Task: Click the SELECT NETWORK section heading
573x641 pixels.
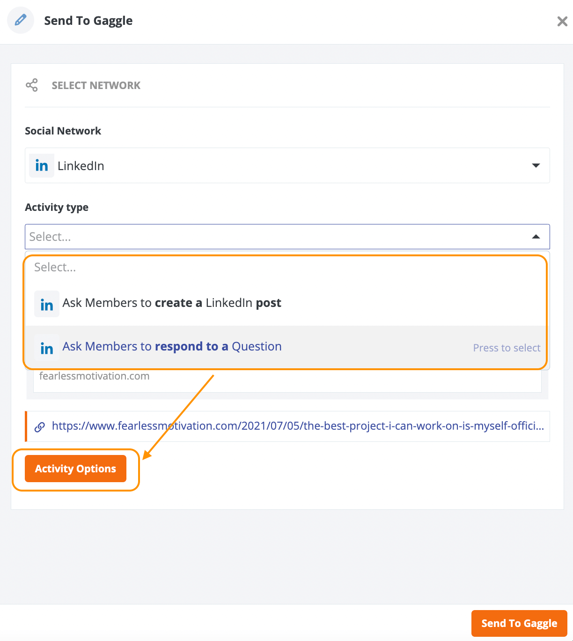Action: [x=96, y=85]
